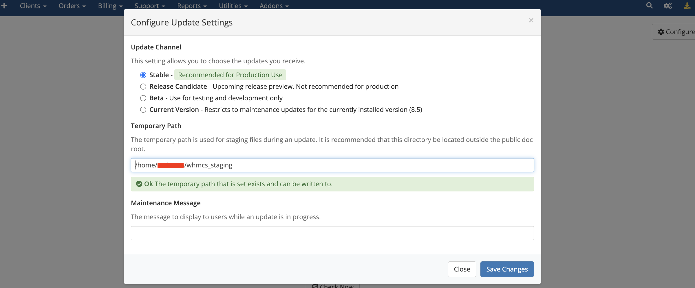Open the Utilities dropdown menu
Image resolution: width=695 pixels, height=288 pixels.
233,6
